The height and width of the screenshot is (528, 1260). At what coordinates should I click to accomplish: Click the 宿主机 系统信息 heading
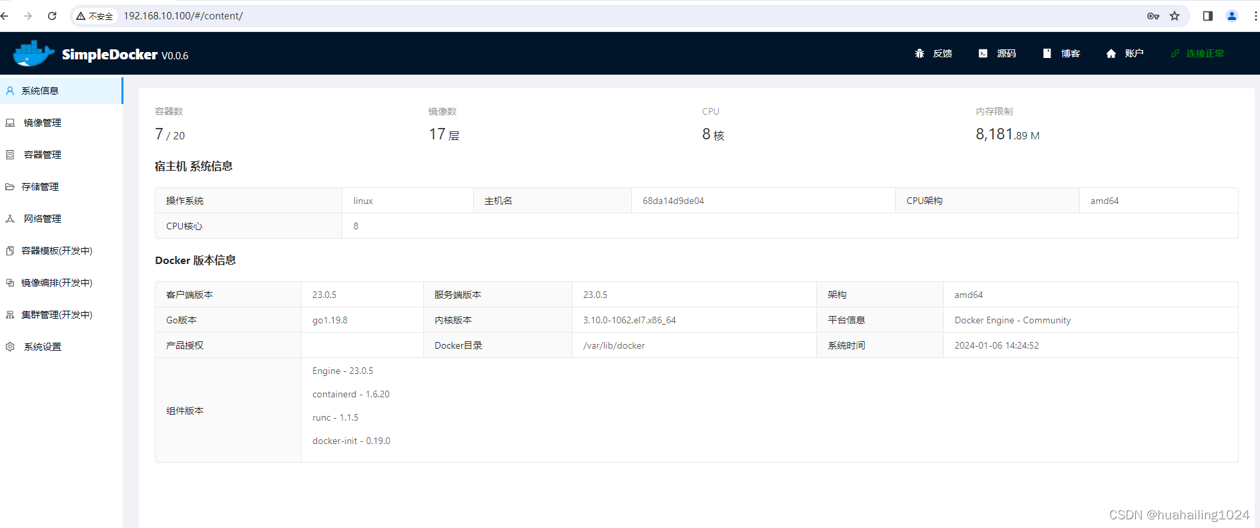194,166
